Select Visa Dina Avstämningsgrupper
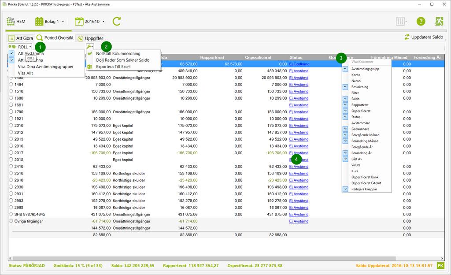The image size is (451, 275). coord(46,67)
